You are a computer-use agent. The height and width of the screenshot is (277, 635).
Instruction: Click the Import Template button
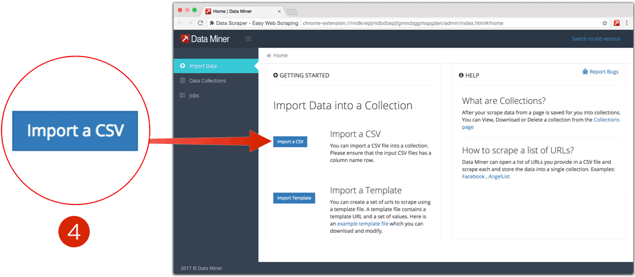point(294,198)
